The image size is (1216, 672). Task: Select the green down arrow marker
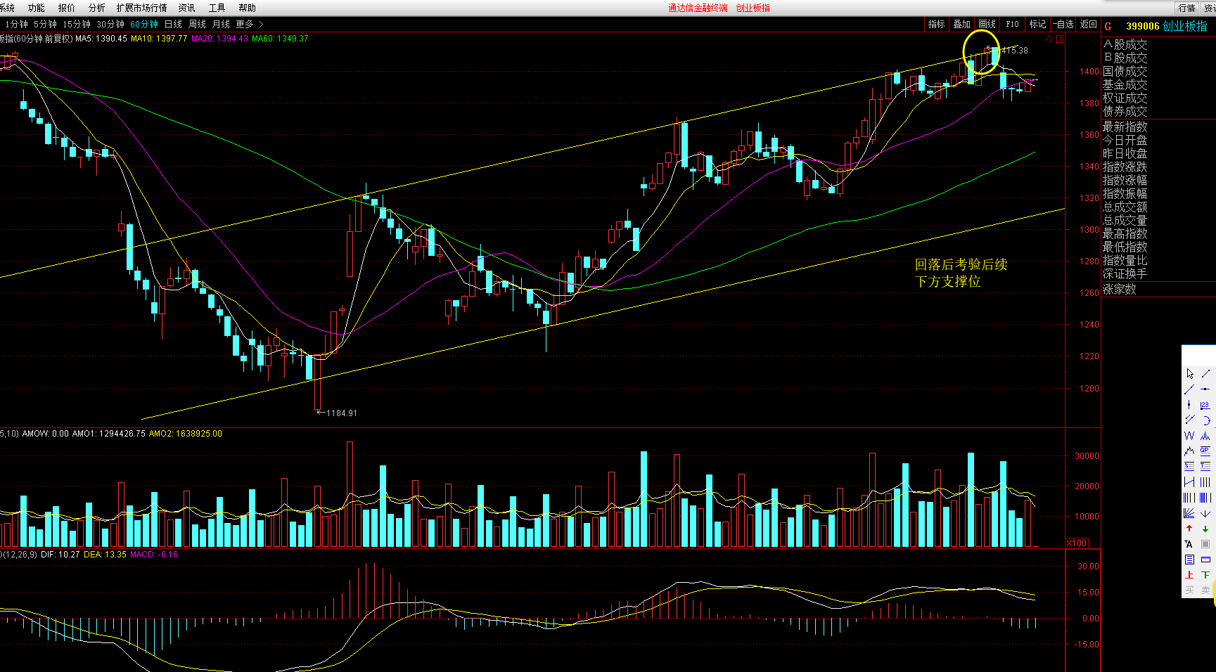point(1205,529)
